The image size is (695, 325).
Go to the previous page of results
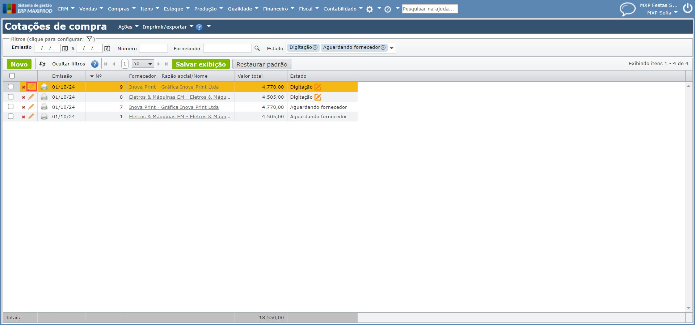[114, 64]
